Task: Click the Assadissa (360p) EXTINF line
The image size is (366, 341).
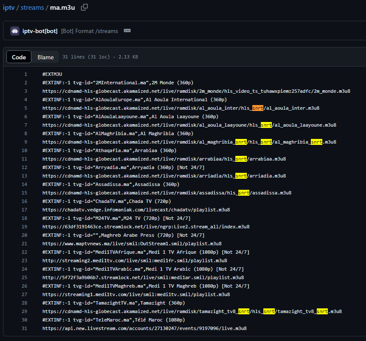Action: pos(111,184)
